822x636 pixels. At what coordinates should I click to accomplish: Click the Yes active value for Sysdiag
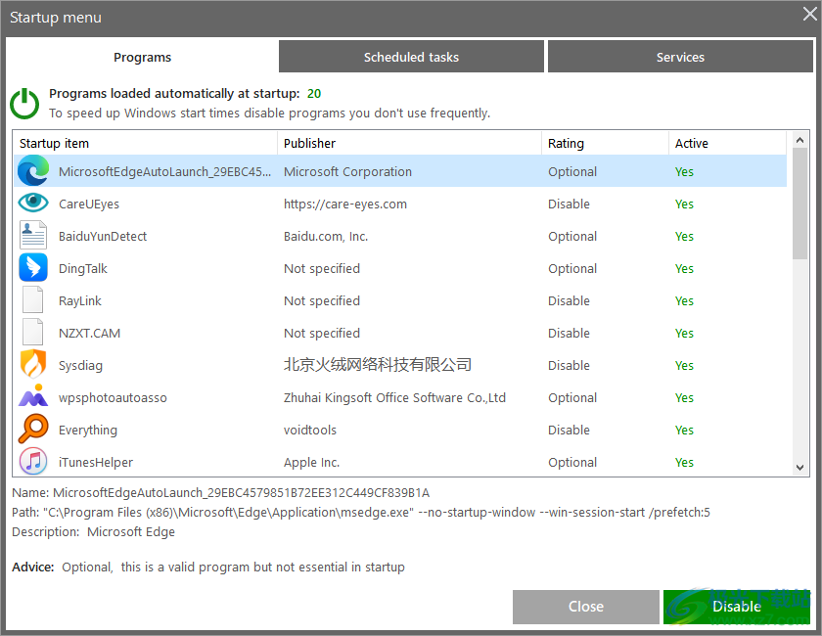(684, 365)
